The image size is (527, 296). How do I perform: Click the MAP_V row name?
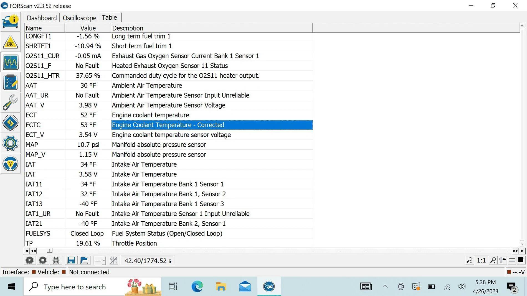[35, 155]
